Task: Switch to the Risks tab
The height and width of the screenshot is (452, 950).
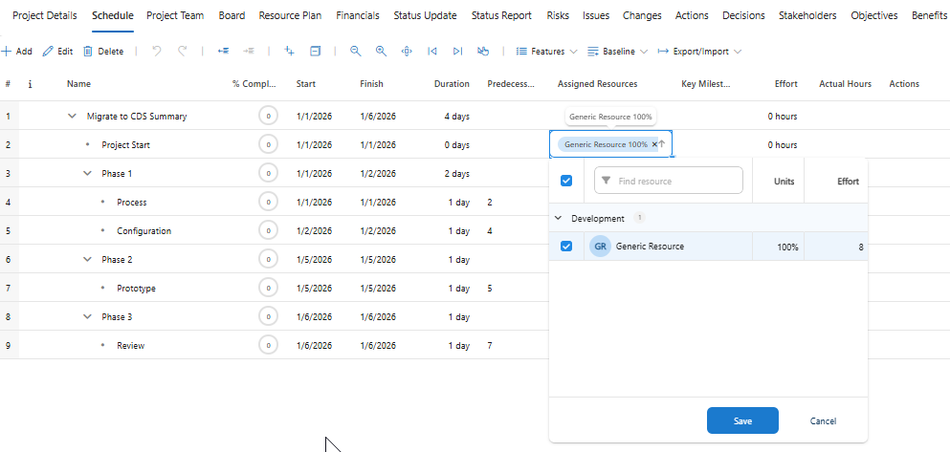Action: (x=558, y=15)
